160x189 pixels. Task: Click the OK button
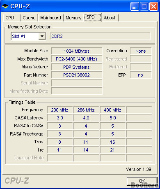tap(142, 181)
